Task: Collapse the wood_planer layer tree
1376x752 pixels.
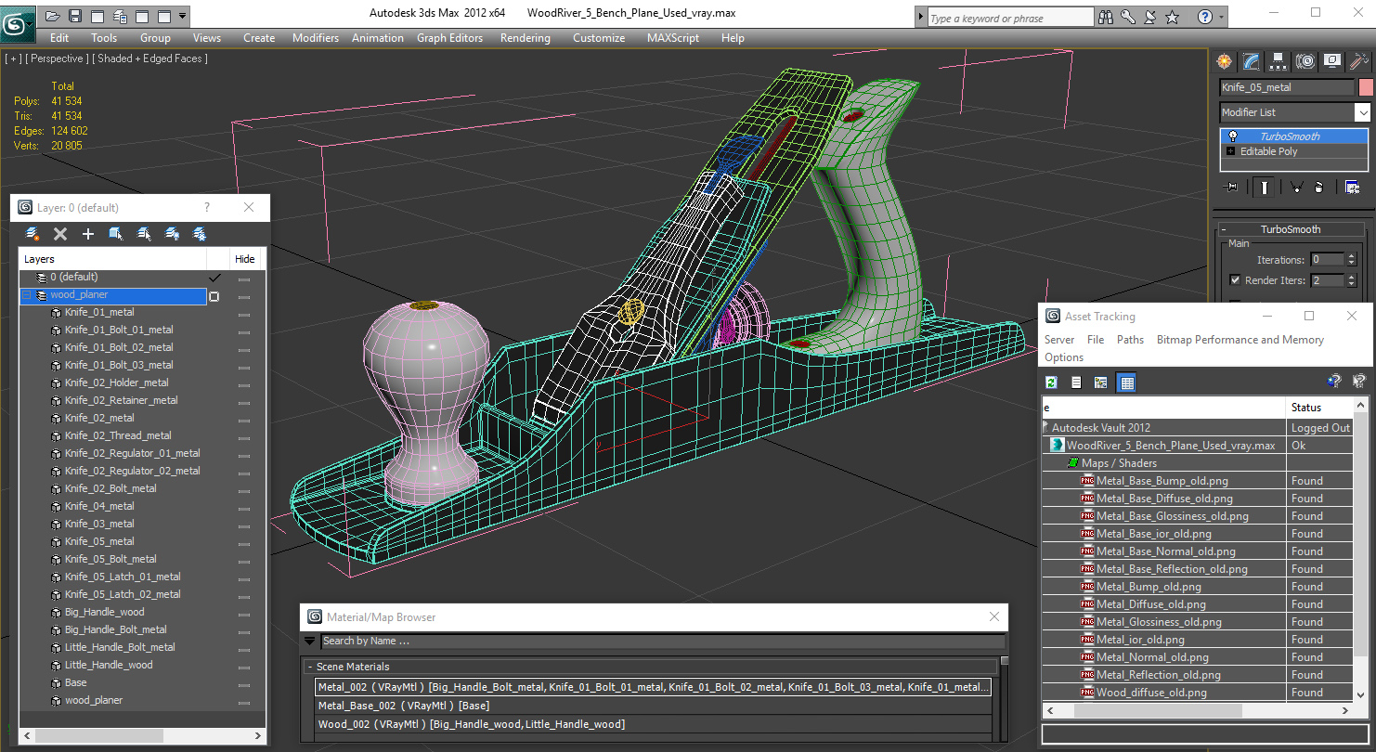Action: tap(27, 295)
